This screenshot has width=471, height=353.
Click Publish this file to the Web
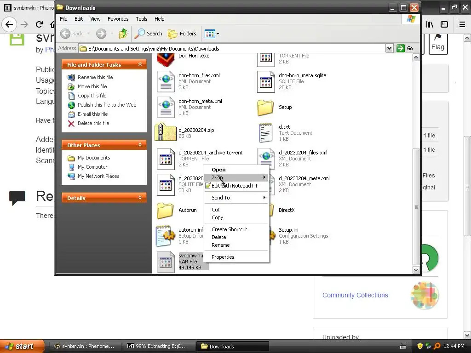click(107, 105)
